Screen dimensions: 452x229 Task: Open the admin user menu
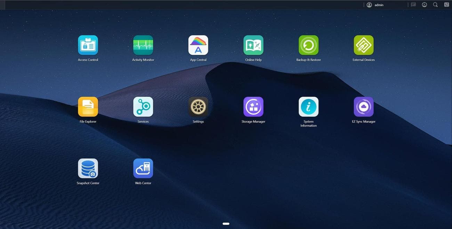[374, 5]
